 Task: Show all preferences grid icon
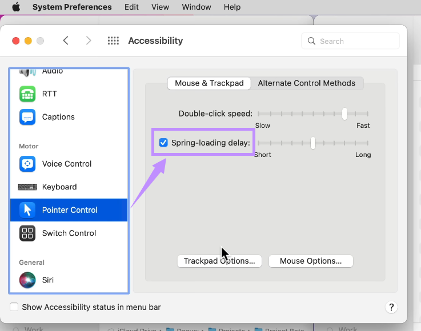(x=113, y=41)
